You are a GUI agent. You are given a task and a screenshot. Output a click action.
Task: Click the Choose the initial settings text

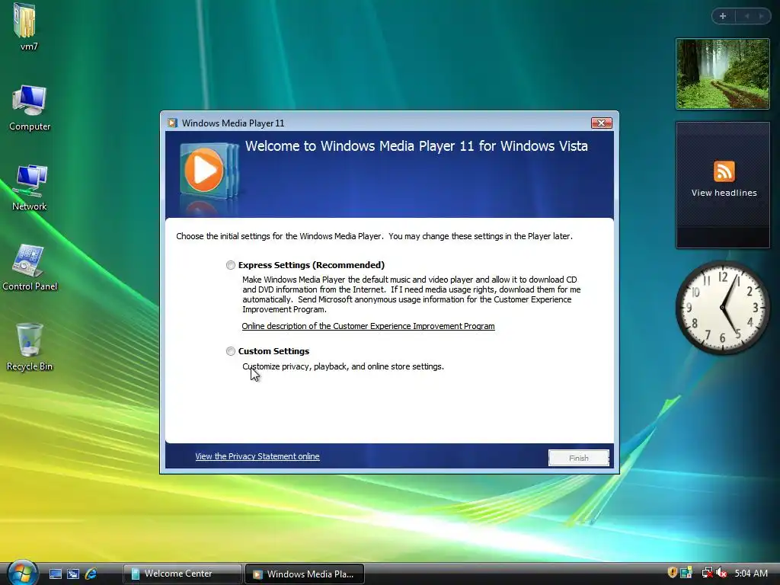374,236
